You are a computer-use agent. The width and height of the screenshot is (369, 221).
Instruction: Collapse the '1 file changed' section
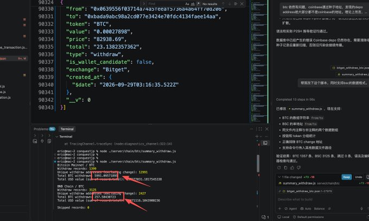pyautogui.click(x=279, y=177)
